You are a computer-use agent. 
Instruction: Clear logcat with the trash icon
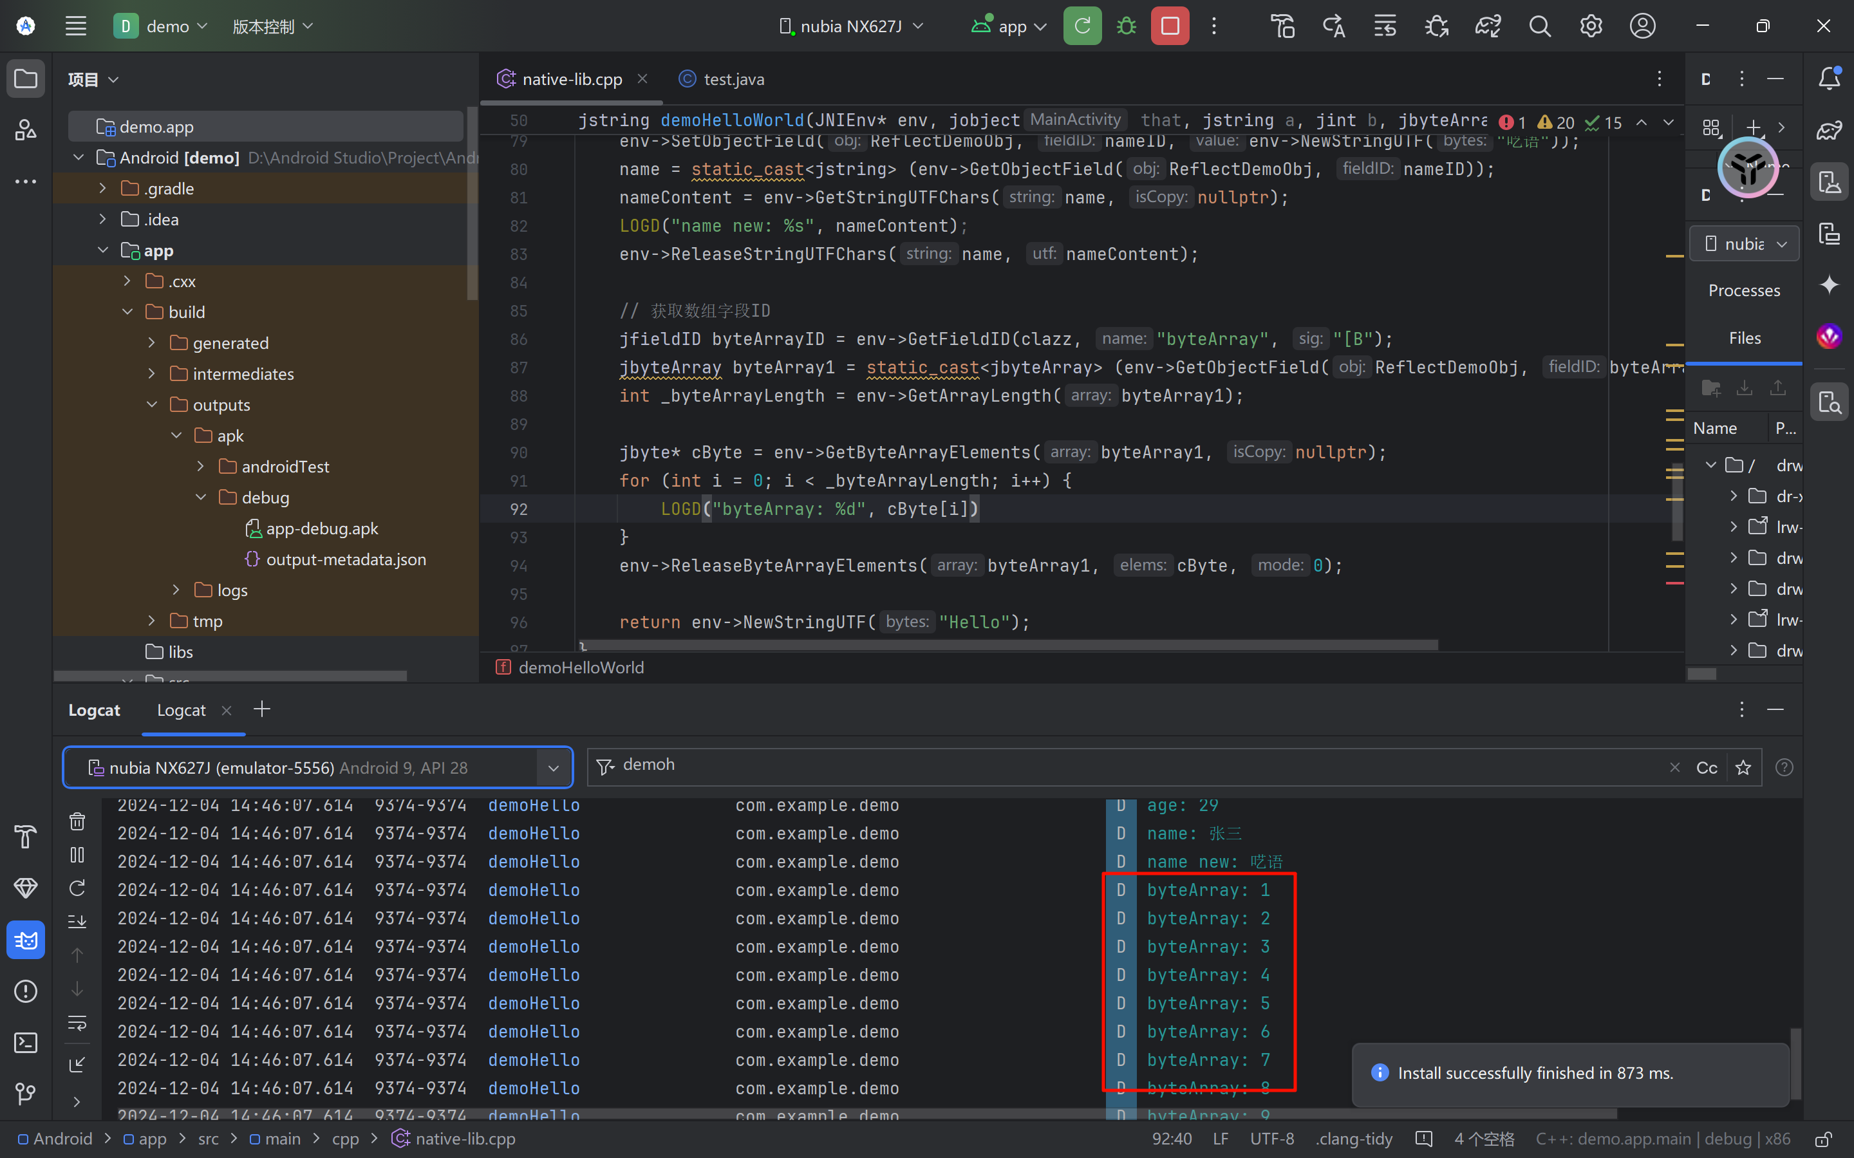[x=77, y=822]
